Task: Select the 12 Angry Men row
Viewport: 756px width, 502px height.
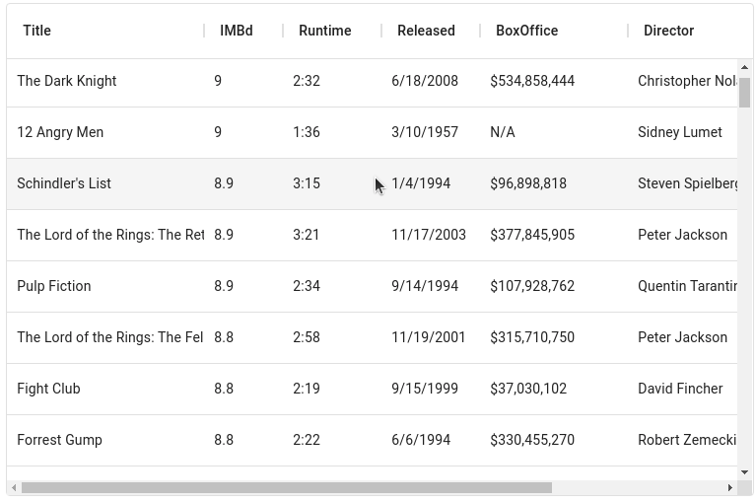Action: click(x=60, y=132)
